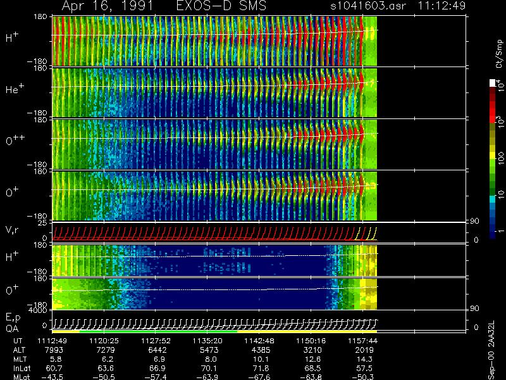
Task: Click the first yellow QA bar segment
Action: point(66,331)
